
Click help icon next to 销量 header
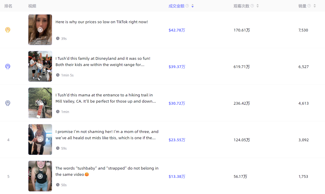tap(309, 6)
